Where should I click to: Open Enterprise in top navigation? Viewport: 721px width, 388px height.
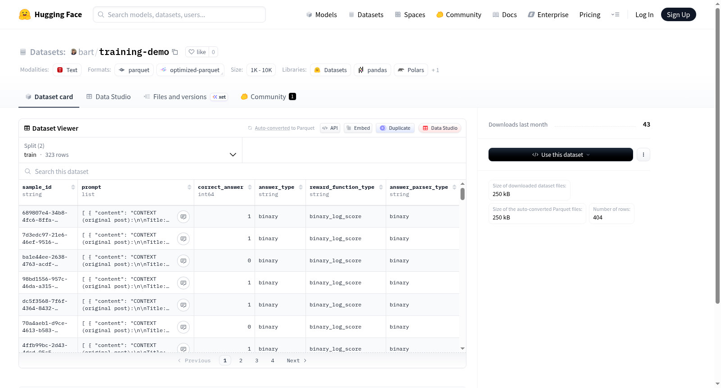click(548, 14)
